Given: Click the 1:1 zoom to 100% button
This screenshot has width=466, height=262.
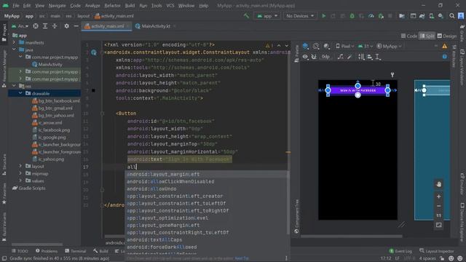Looking at the screenshot, I should (x=438, y=215).
